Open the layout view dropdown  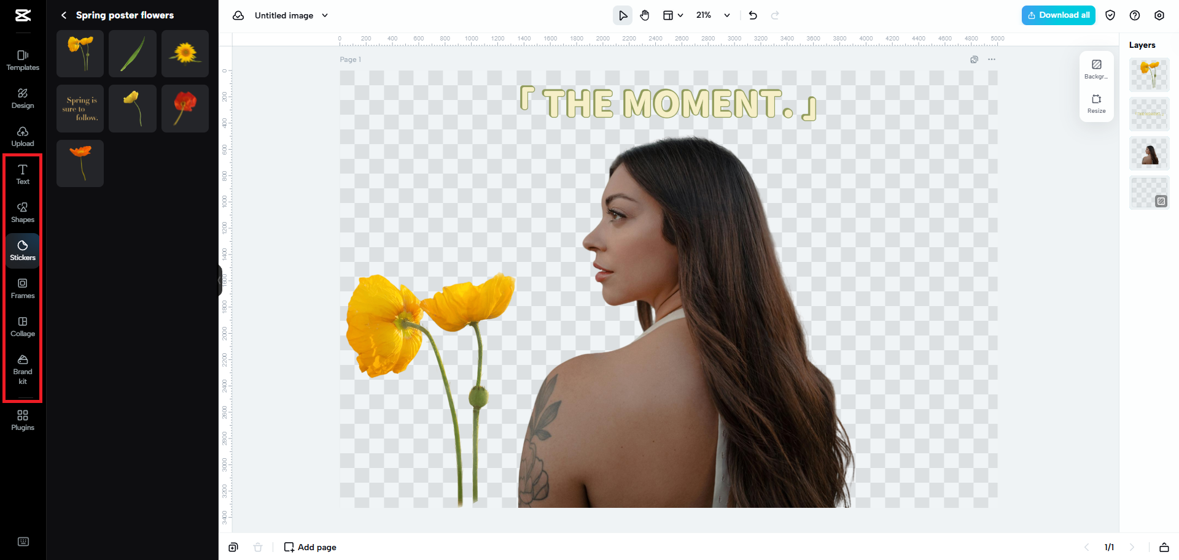click(672, 15)
